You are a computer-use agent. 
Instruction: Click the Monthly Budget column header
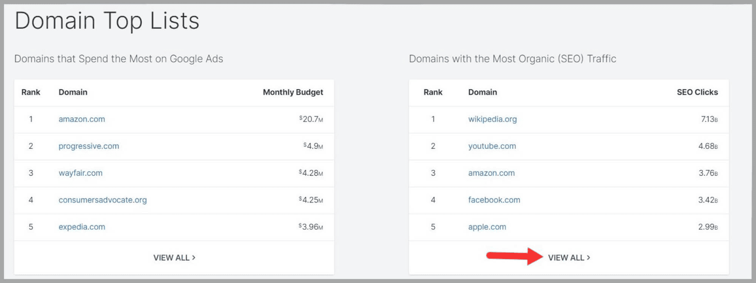pos(292,92)
